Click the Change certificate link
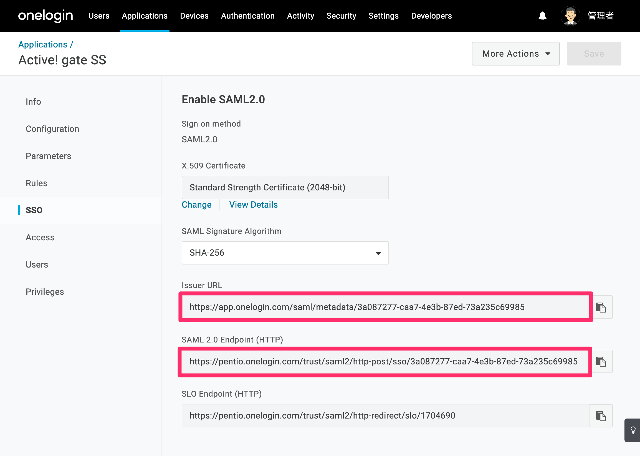Viewport: 640px width, 456px height. point(197,205)
